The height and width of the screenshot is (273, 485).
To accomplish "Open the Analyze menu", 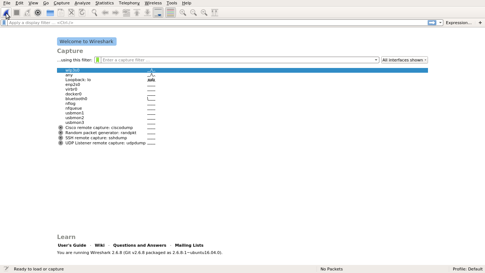I will pos(82,3).
